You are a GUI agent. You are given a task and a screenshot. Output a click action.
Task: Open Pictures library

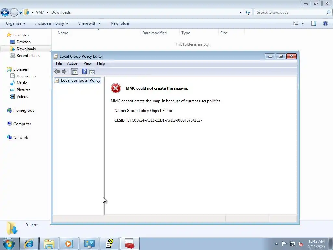coord(20,90)
